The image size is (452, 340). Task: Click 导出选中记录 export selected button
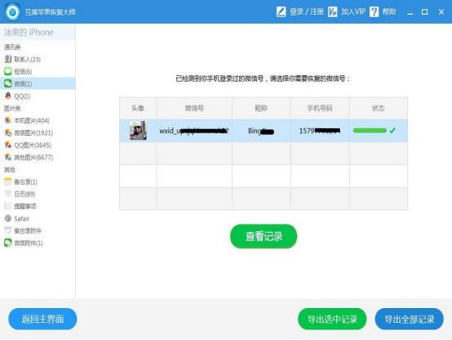coord(332,320)
